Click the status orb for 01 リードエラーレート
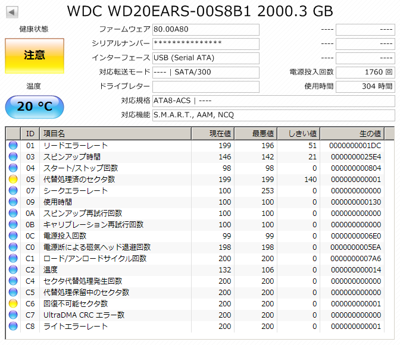Viewport: 400px width, 345px height. (13, 145)
